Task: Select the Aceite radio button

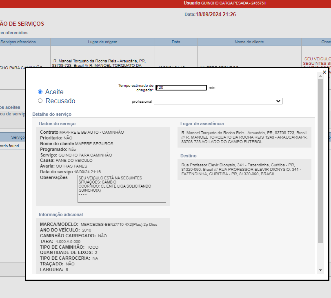Action: tap(40, 92)
